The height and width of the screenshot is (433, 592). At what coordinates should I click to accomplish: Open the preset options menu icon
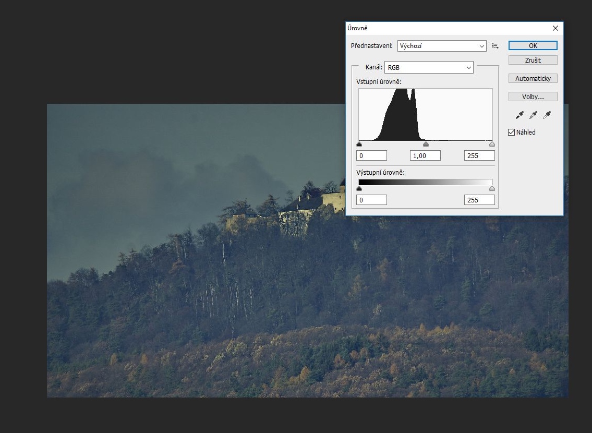(495, 46)
